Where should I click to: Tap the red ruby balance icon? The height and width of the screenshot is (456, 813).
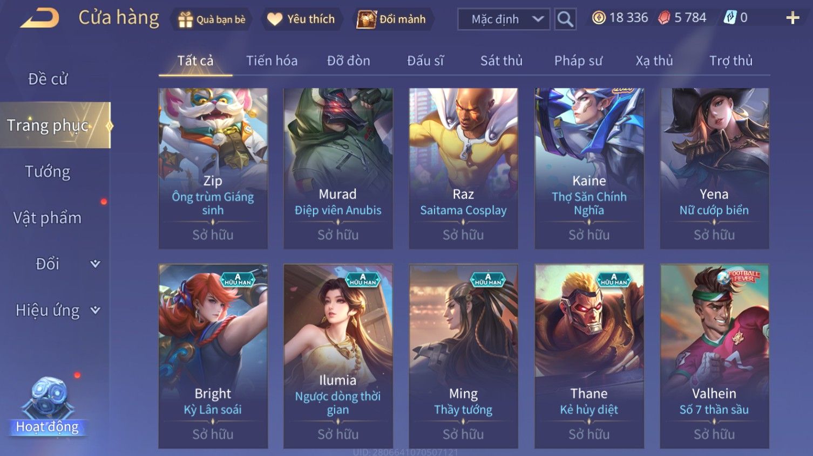tap(664, 18)
